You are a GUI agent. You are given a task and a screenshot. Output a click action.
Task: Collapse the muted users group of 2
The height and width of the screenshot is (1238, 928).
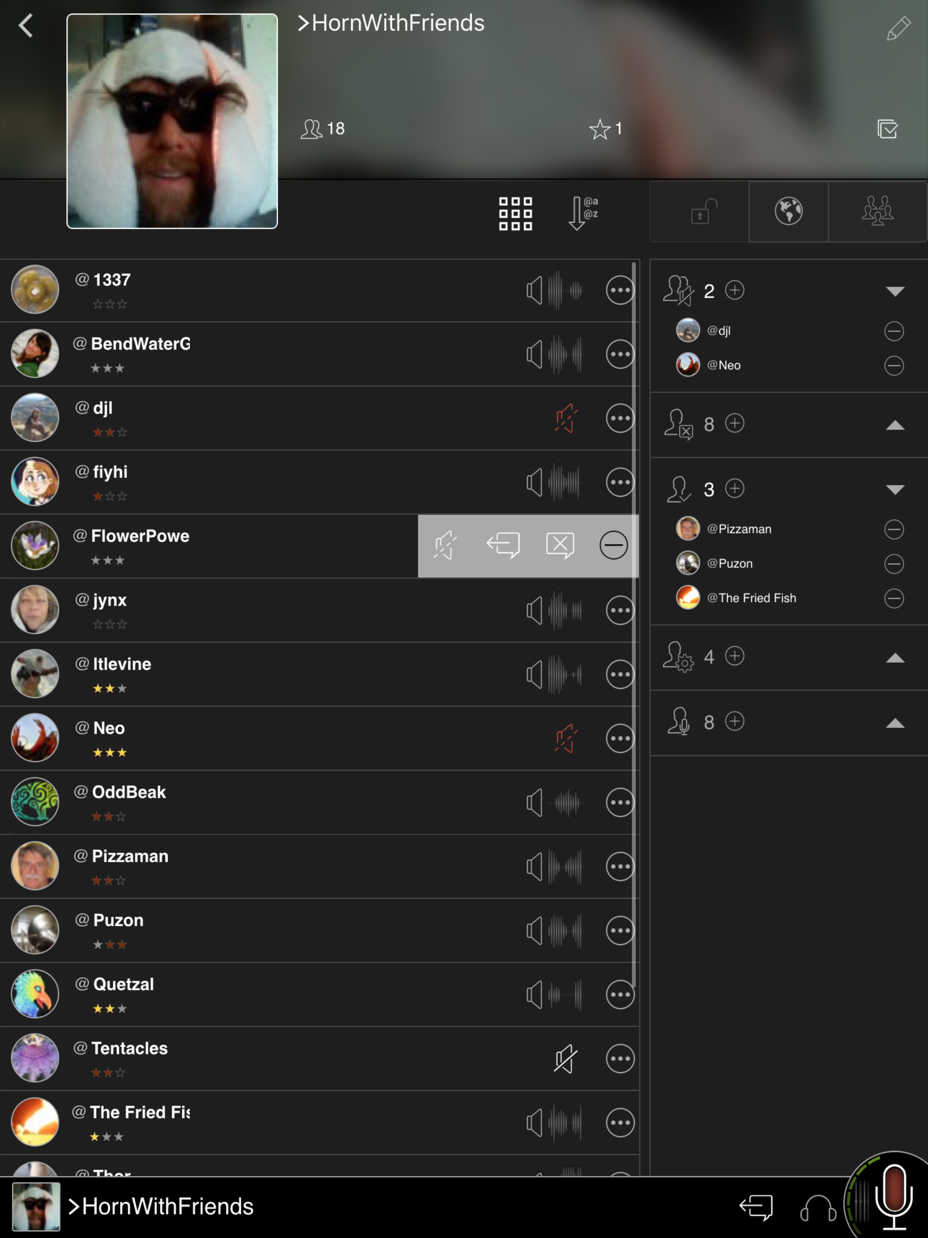coord(894,291)
